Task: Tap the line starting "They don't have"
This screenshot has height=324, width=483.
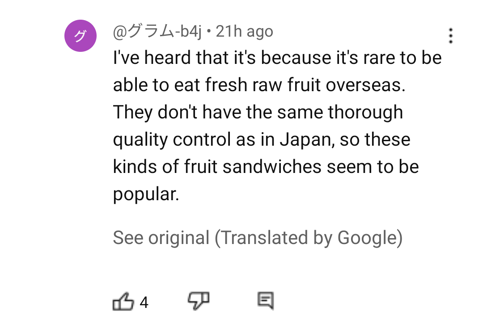Action: point(258,112)
